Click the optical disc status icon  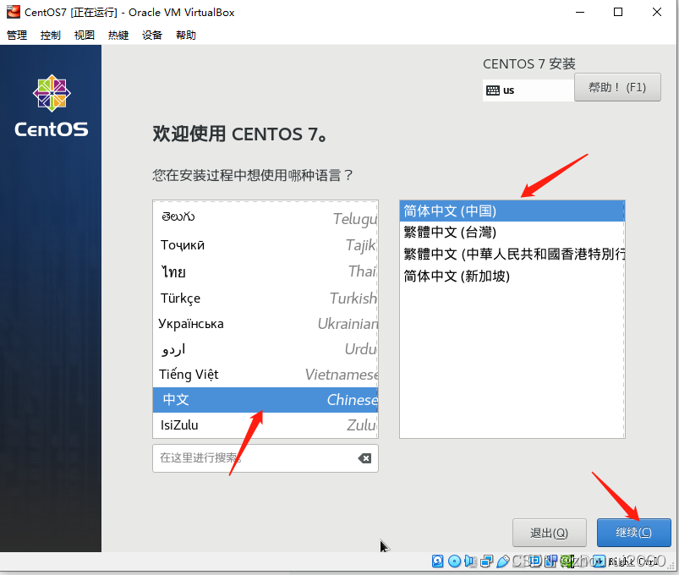coord(454,561)
